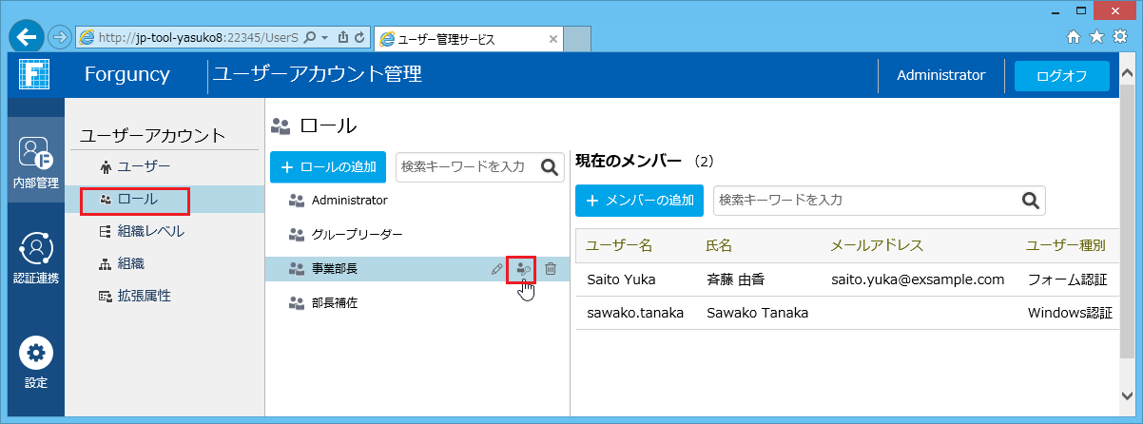Click the browser forward arrow button
This screenshot has height=424, width=1143.
(60, 38)
